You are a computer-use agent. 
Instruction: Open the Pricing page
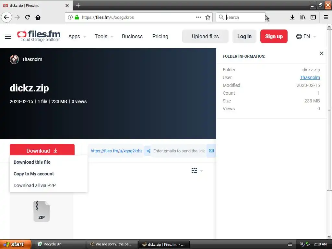[160, 36]
